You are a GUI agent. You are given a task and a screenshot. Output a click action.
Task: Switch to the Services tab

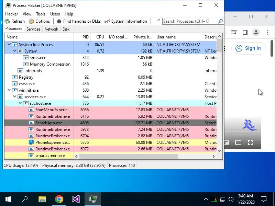point(33,29)
